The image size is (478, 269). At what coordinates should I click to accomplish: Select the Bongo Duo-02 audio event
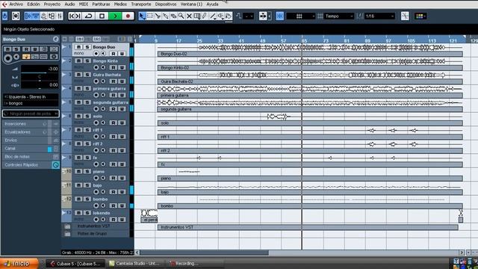tap(310, 50)
